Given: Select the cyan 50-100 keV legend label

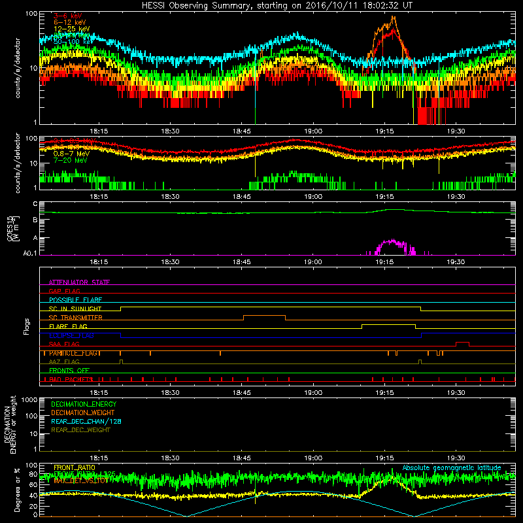Looking at the screenshot, I should (x=73, y=42).
